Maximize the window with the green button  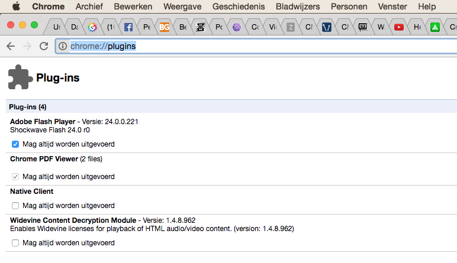(34, 25)
